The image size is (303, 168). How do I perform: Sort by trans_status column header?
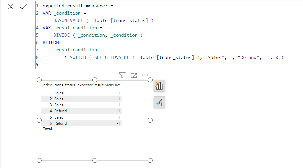point(65,85)
